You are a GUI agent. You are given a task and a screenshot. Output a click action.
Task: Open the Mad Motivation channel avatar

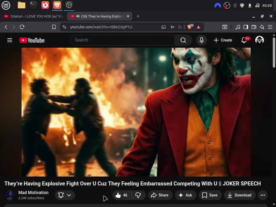pos(10,195)
